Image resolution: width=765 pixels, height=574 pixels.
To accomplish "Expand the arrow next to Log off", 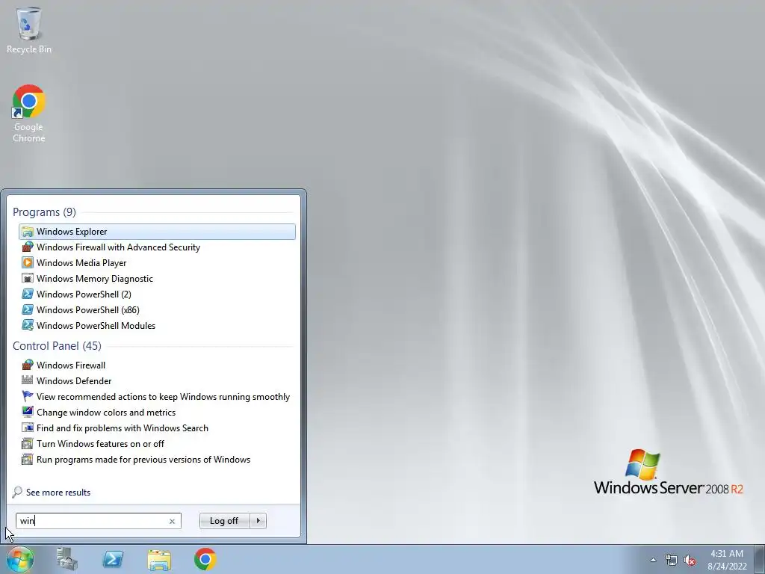I will tap(258, 521).
